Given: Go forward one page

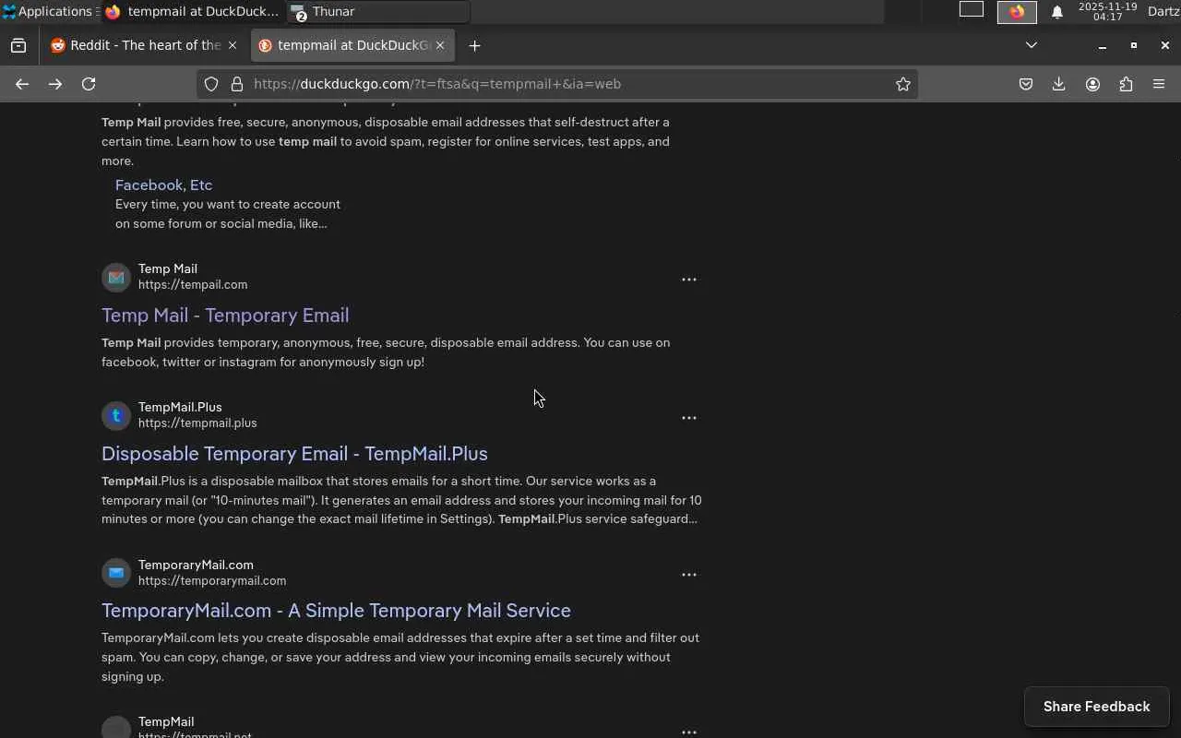Looking at the screenshot, I should (55, 84).
